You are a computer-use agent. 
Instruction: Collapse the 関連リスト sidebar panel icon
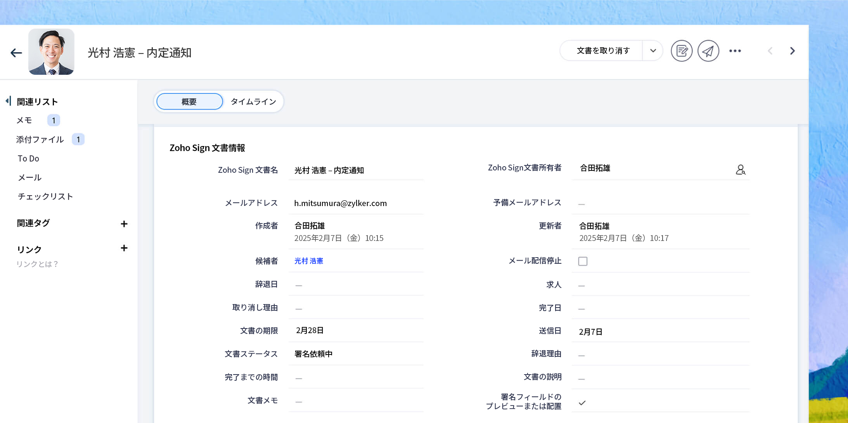[x=8, y=101]
